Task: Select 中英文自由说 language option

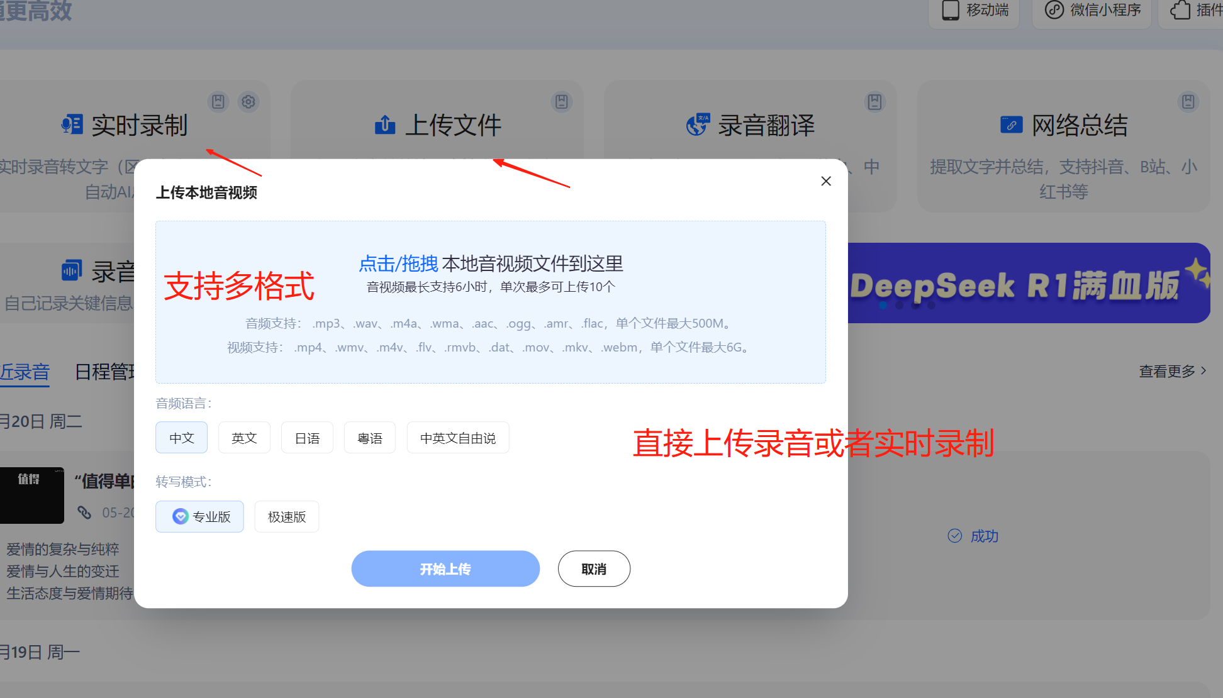Action: 458,438
